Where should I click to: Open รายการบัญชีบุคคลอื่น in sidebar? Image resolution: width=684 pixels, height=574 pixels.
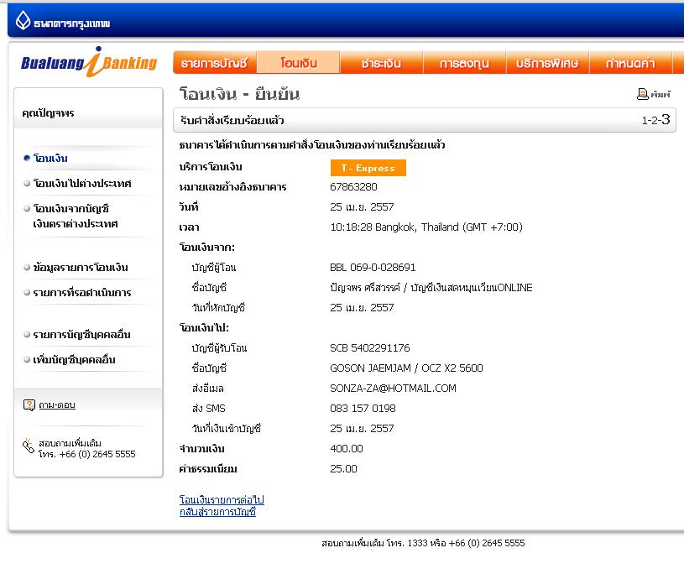point(81,335)
